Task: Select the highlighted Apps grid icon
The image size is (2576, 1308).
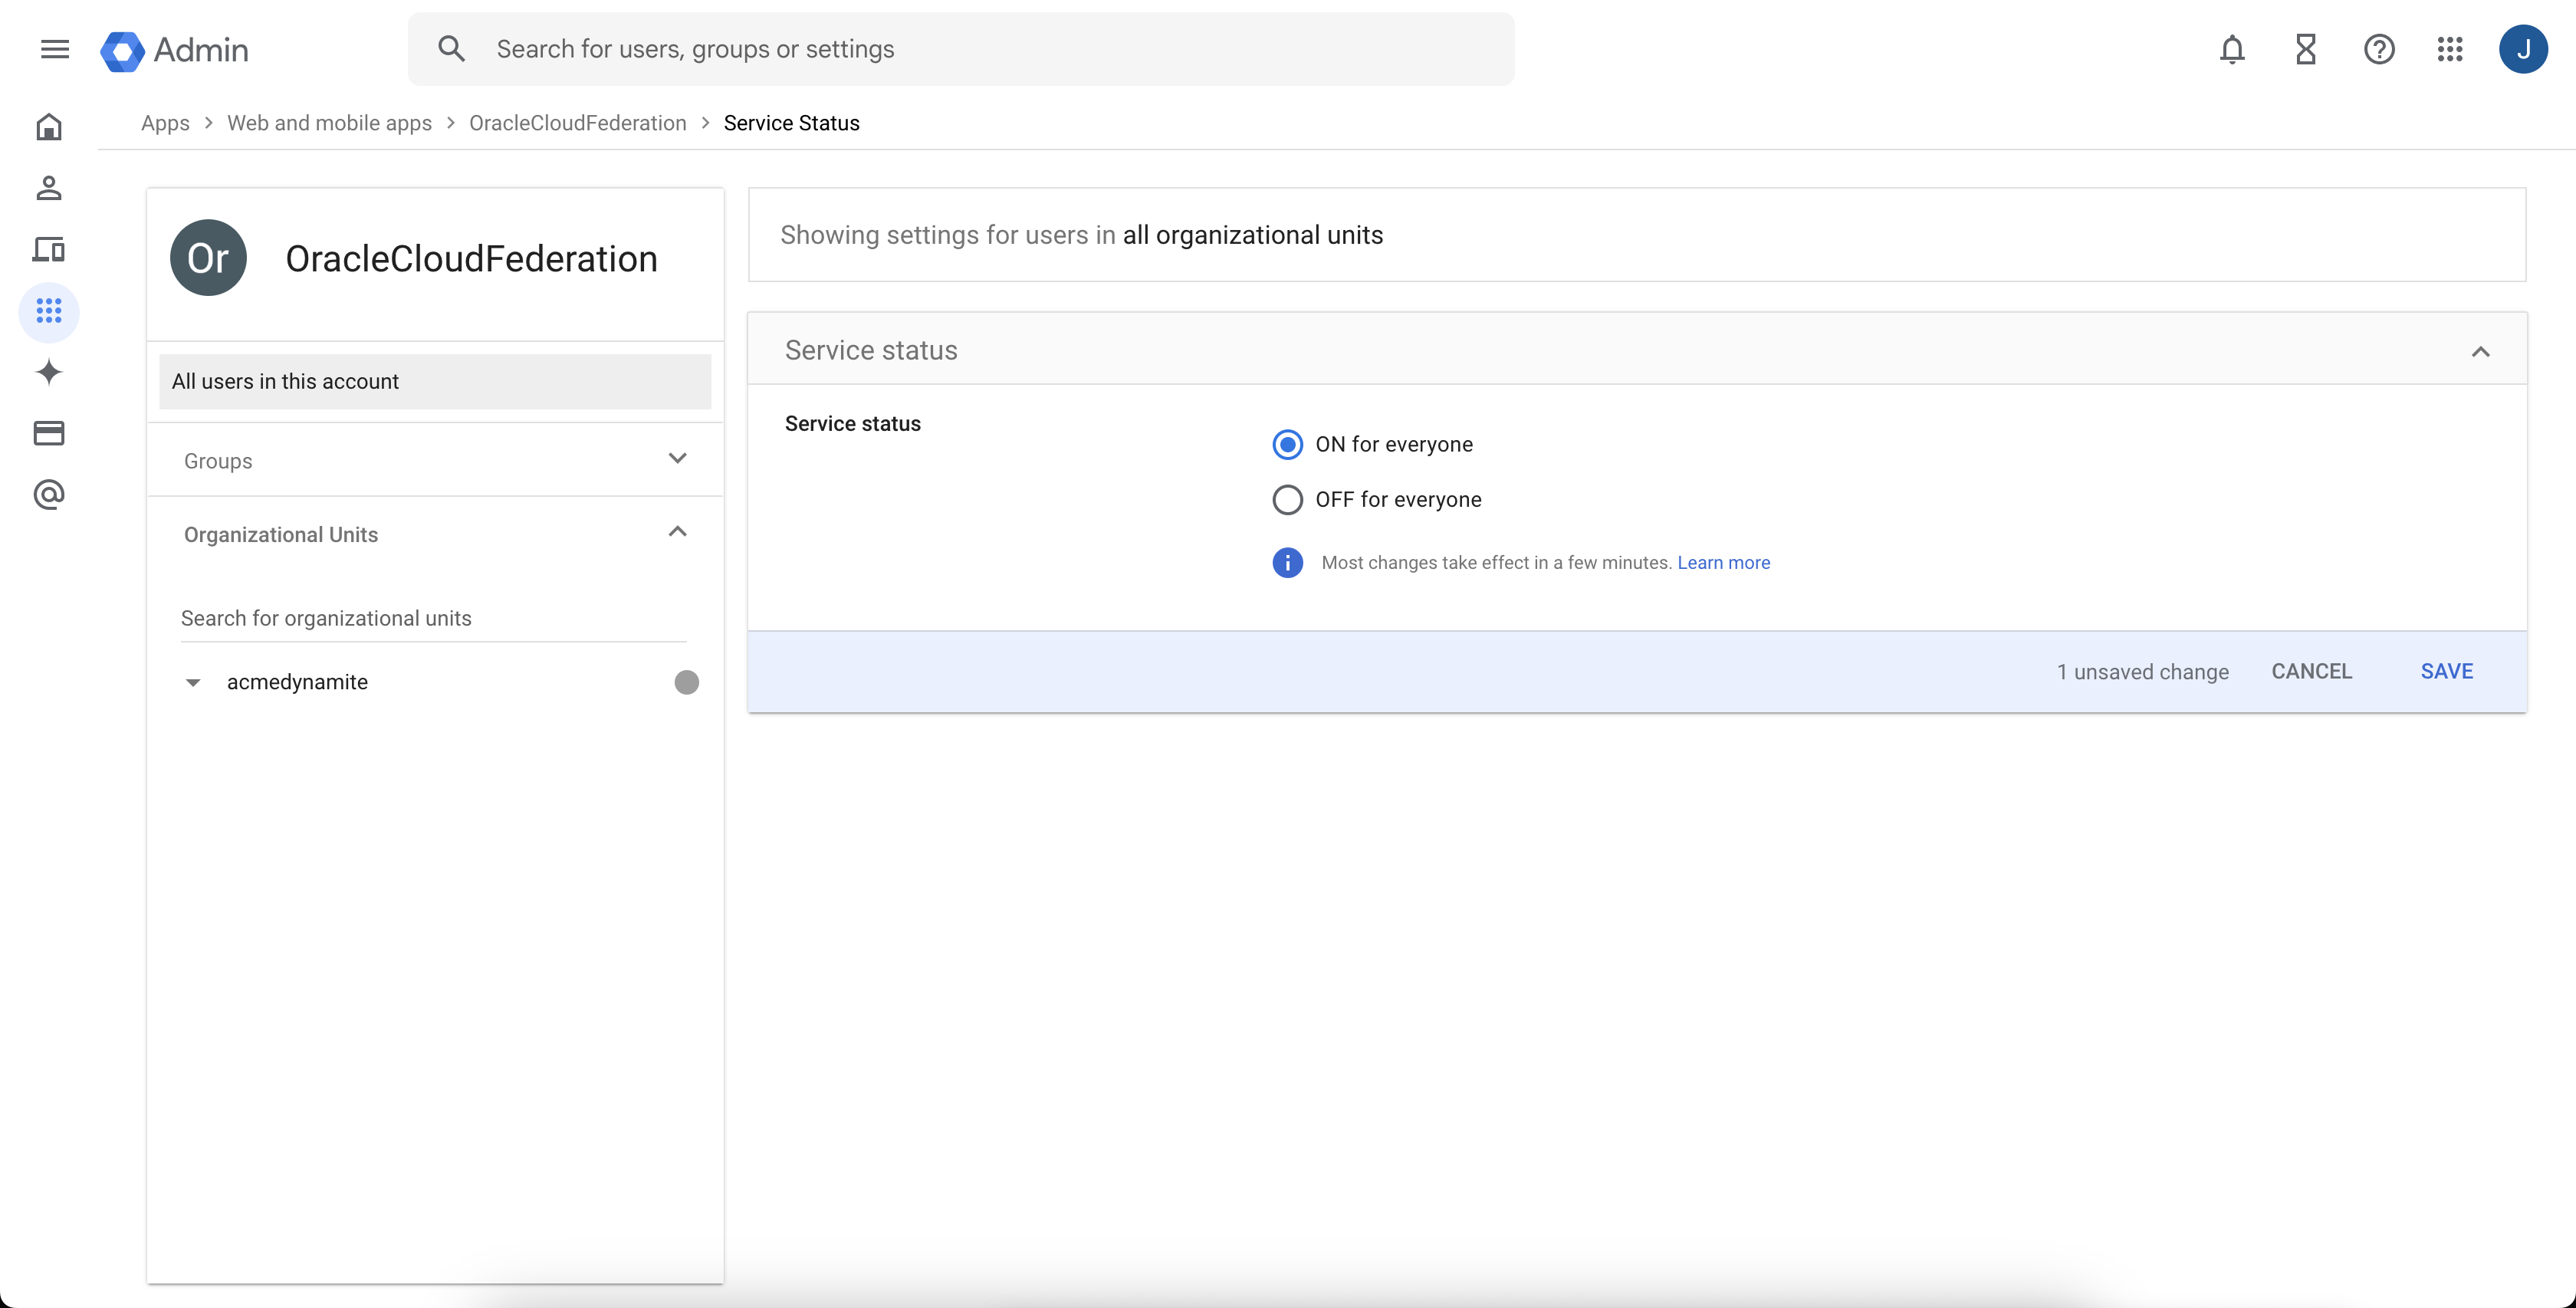Action: (48, 311)
